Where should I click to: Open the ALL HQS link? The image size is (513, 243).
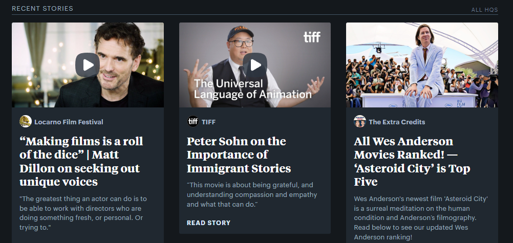pyautogui.click(x=484, y=10)
